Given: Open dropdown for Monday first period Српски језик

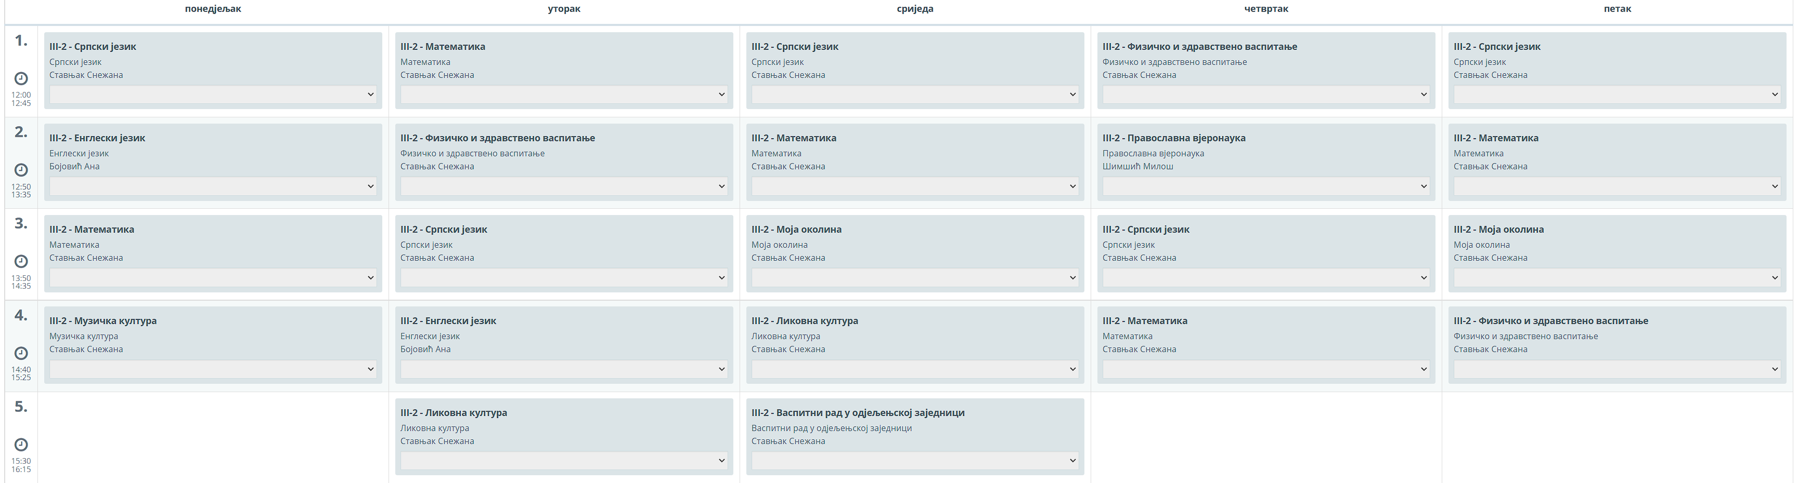Looking at the screenshot, I should coord(213,95).
